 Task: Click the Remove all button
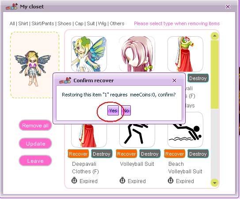coord(35,126)
